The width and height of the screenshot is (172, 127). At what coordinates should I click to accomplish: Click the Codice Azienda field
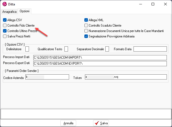point(47,77)
